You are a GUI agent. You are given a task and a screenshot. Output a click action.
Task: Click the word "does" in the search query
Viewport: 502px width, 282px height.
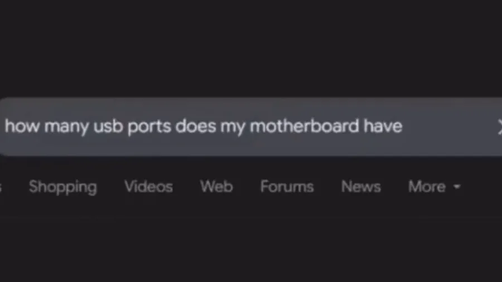pos(195,126)
